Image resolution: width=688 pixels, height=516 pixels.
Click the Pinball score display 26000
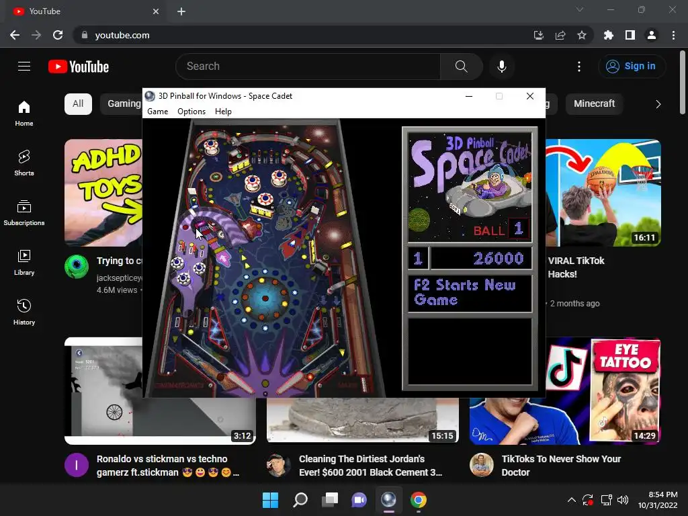pos(481,259)
